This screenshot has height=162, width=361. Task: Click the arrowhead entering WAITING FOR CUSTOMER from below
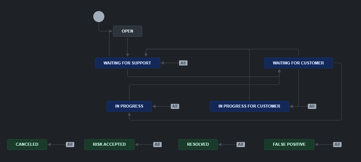279,71
